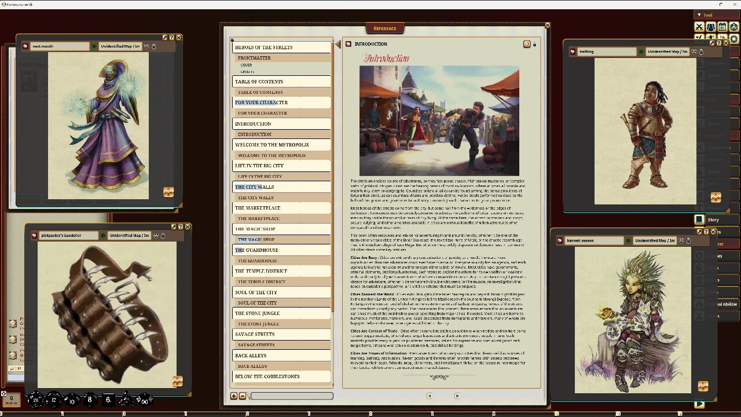Advance to the next page with the right arrow
The height and width of the screenshot is (417, 741).
click(x=457, y=396)
